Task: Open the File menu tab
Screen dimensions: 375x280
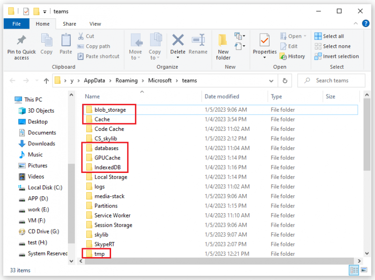Action: 16,24
